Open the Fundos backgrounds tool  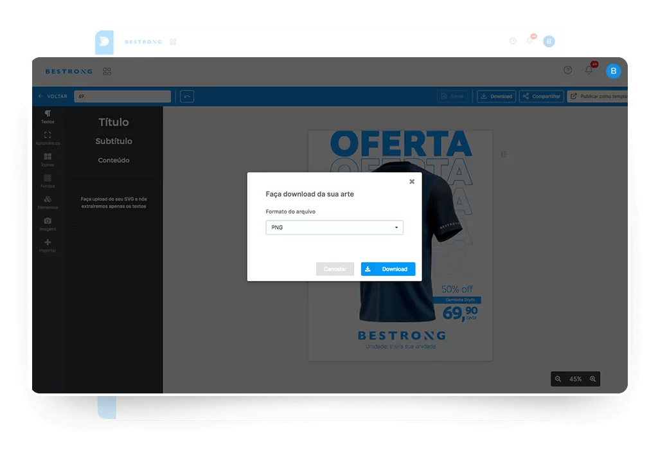tap(48, 181)
